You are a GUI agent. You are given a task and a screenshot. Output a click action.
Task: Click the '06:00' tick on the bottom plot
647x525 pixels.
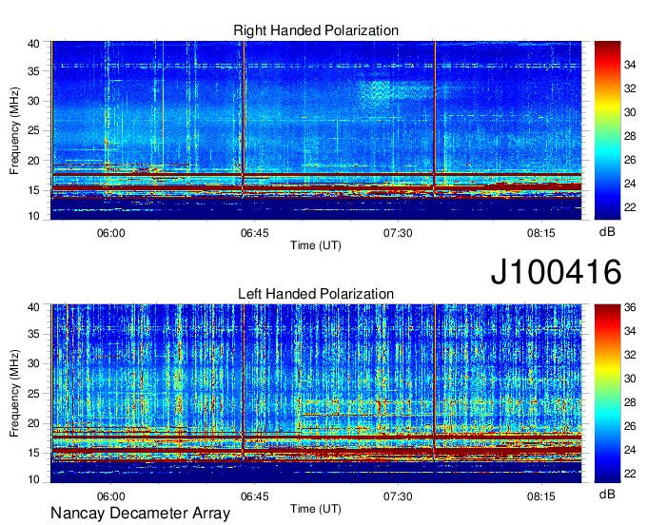click(x=111, y=496)
